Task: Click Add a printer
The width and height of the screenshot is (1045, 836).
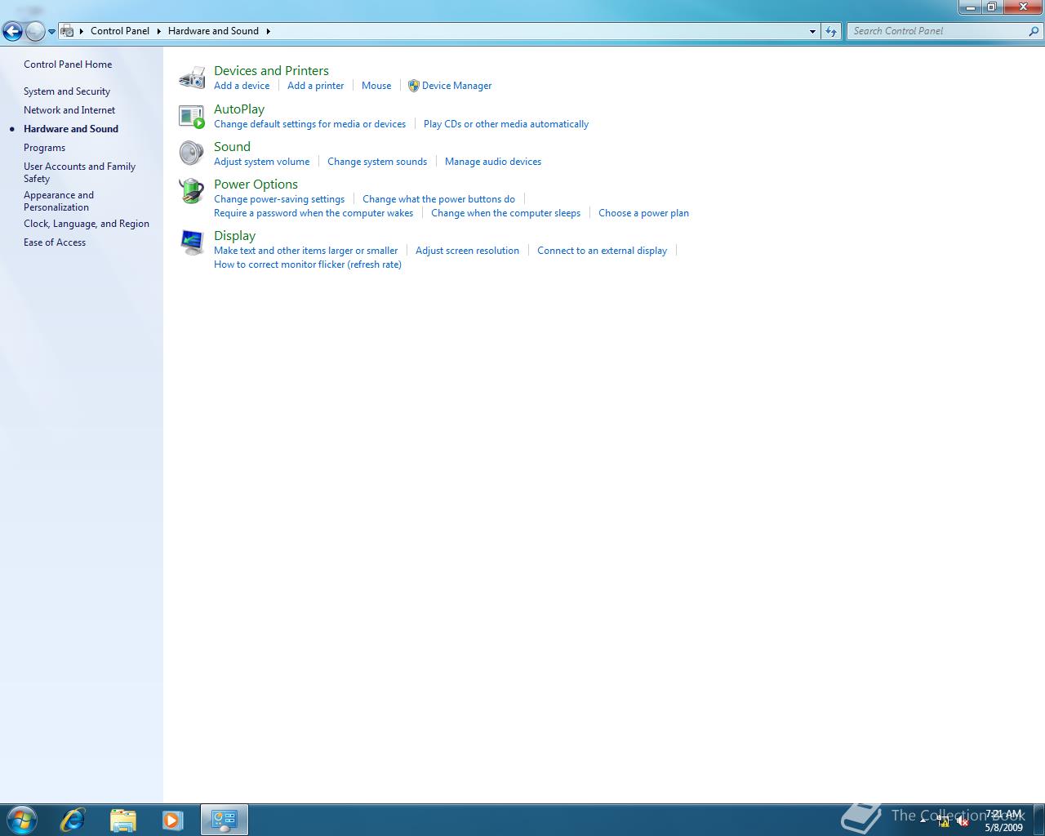Action: 315,86
